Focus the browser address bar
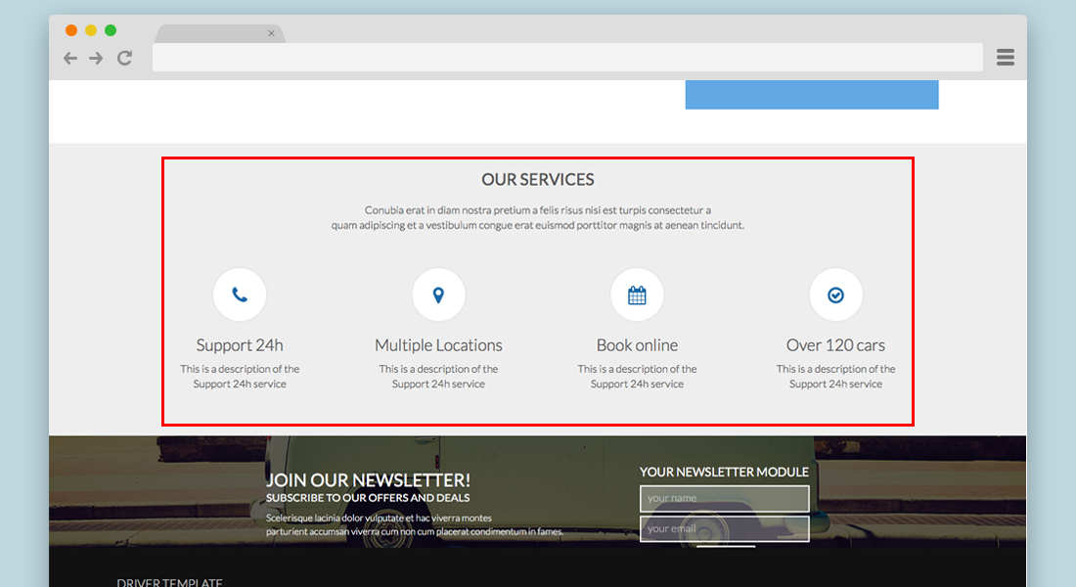This screenshot has width=1076, height=587. click(567, 58)
